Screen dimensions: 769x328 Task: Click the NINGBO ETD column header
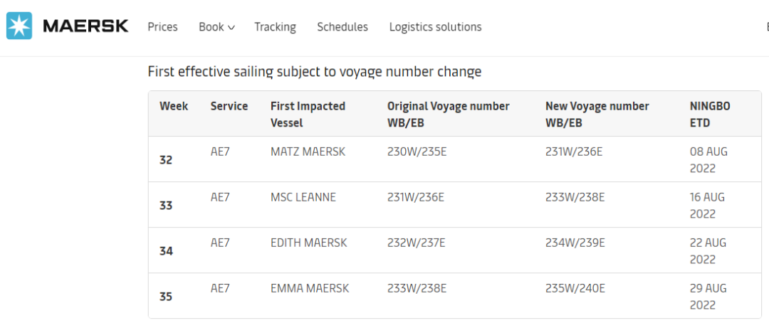tap(710, 114)
